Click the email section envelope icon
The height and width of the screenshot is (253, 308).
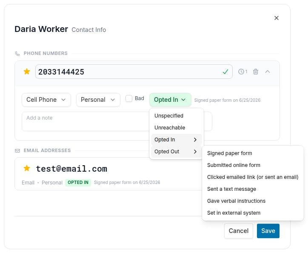[17, 151]
